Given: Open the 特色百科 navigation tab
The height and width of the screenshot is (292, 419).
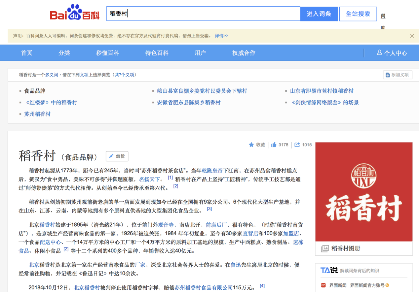Looking at the screenshot, I should click(x=157, y=53).
